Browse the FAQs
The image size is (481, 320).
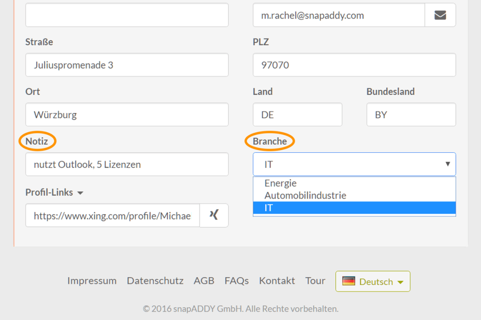point(236,281)
